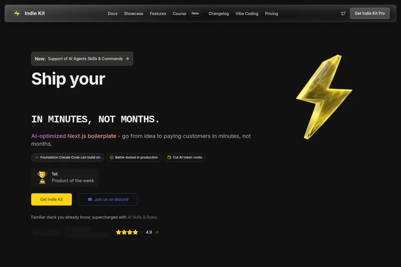Screen dimensions: 401x267
Task: Click the yellow Get Indie Kit button
Action: click(51, 199)
